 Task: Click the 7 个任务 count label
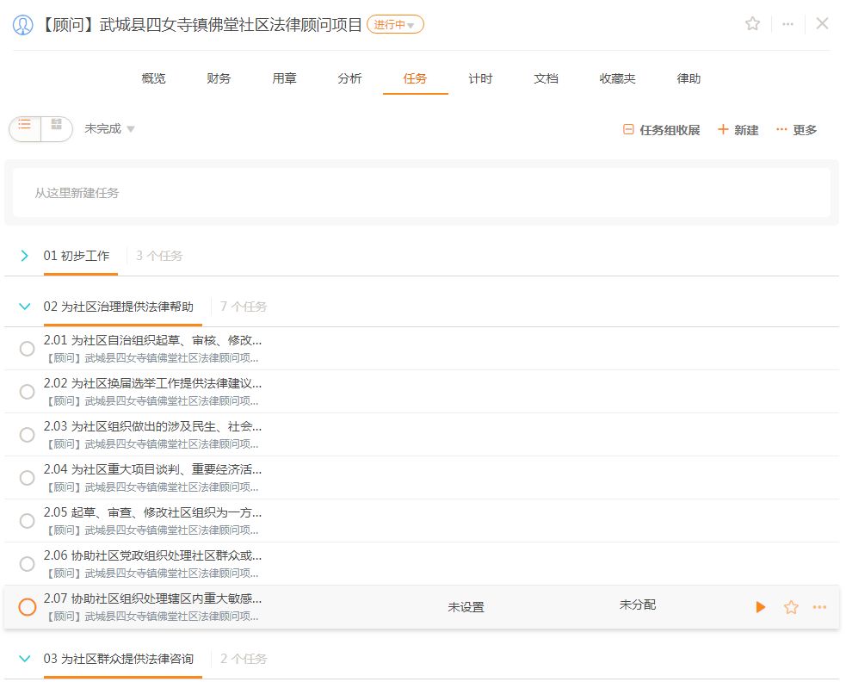[x=244, y=307]
